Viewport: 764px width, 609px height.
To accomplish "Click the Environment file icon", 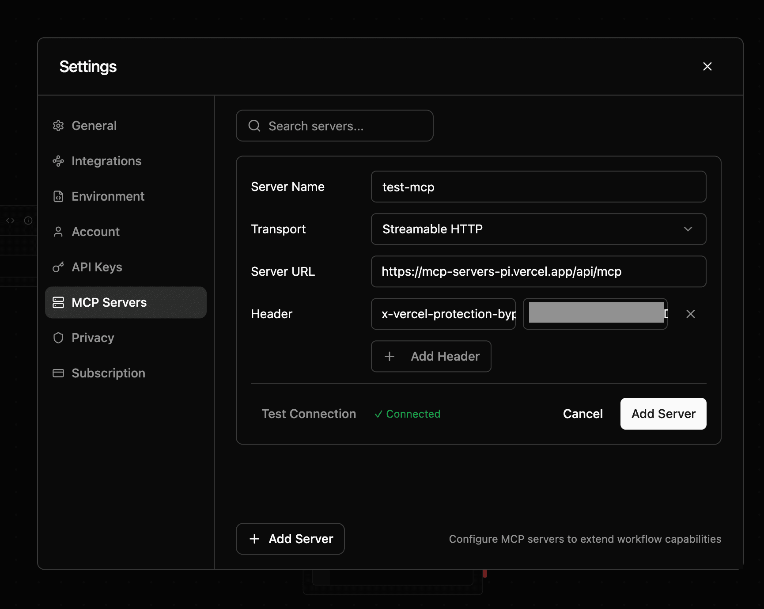I will click(58, 196).
